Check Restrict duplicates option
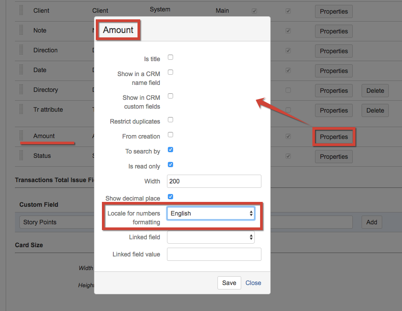Image resolution: width=402 pixels, height=311 pixels. point(170,120)
